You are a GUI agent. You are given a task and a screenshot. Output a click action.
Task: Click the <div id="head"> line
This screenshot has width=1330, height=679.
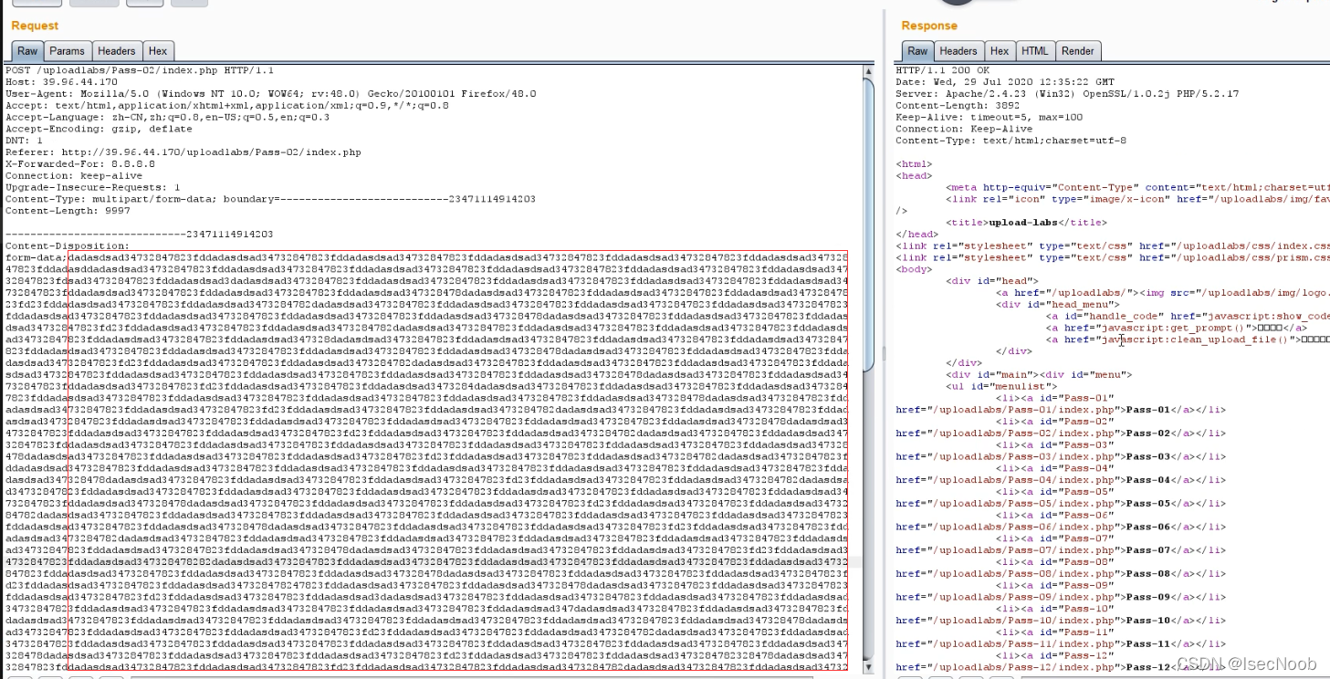pyautogui.click(x=992, y=281)
